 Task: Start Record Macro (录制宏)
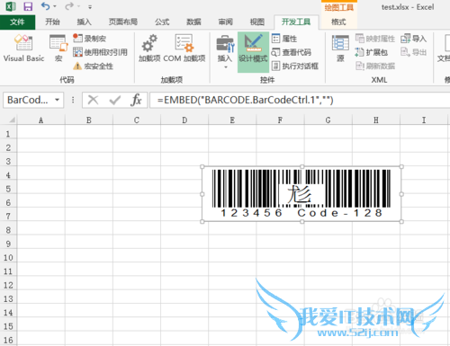[x=90, y=39]
